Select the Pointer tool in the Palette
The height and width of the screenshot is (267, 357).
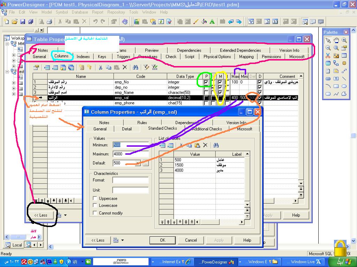click(328, 41)
